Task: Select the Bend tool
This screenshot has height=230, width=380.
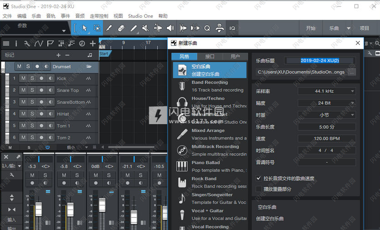Action: pos(158,28)
